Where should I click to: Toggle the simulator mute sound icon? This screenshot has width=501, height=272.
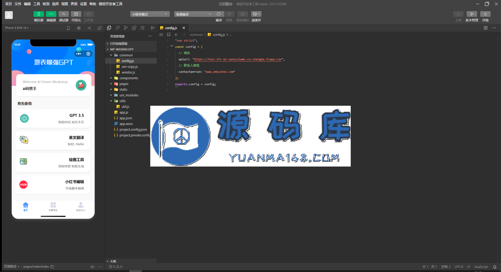pos(89,28)
